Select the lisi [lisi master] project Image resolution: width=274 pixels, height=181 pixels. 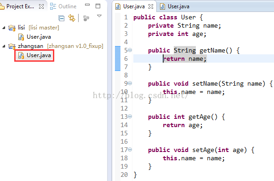39,28
